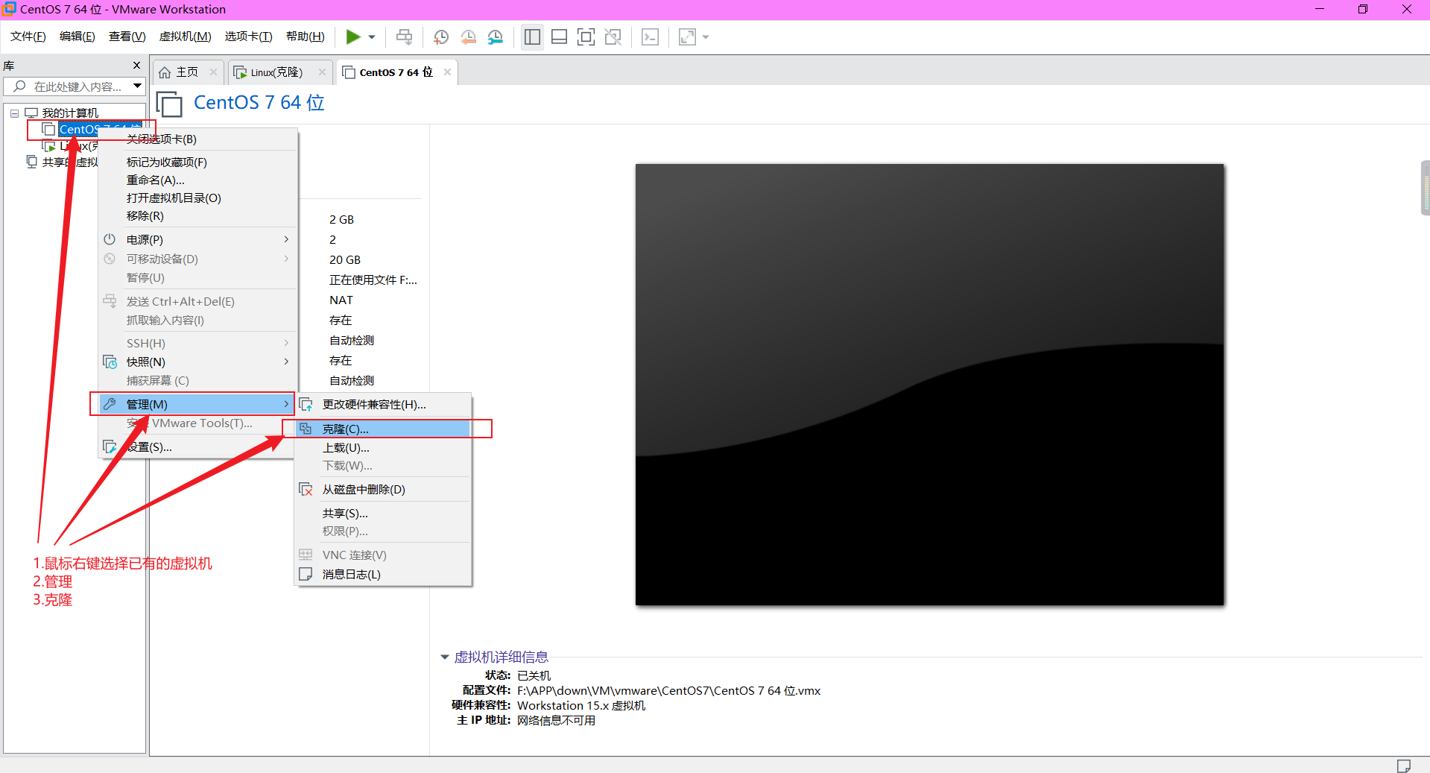Expand the 电源(P) submenu
This screenshot has height=773, width=1430.
[197, 239]
